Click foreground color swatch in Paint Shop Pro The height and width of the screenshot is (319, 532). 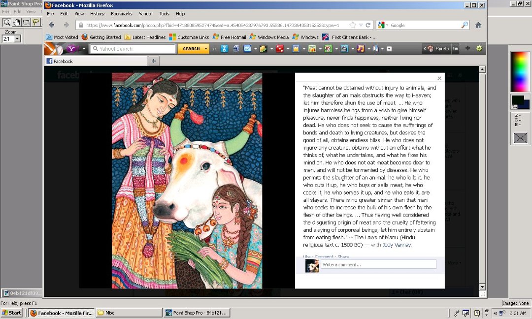click(x=518, y=100)
